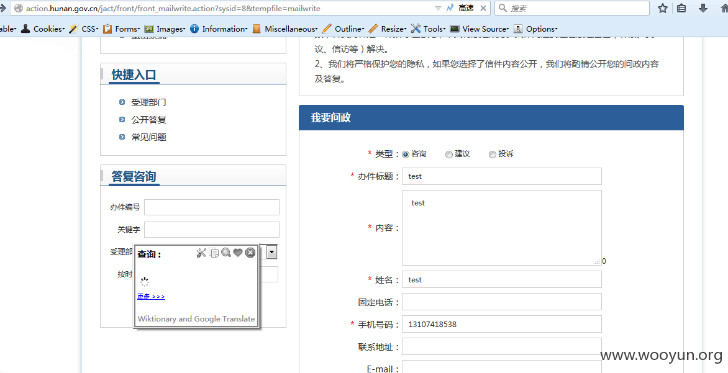This screenshot has height=373, width=728.
Task: Open the bookmarks list icon
Action: (681, 8)
